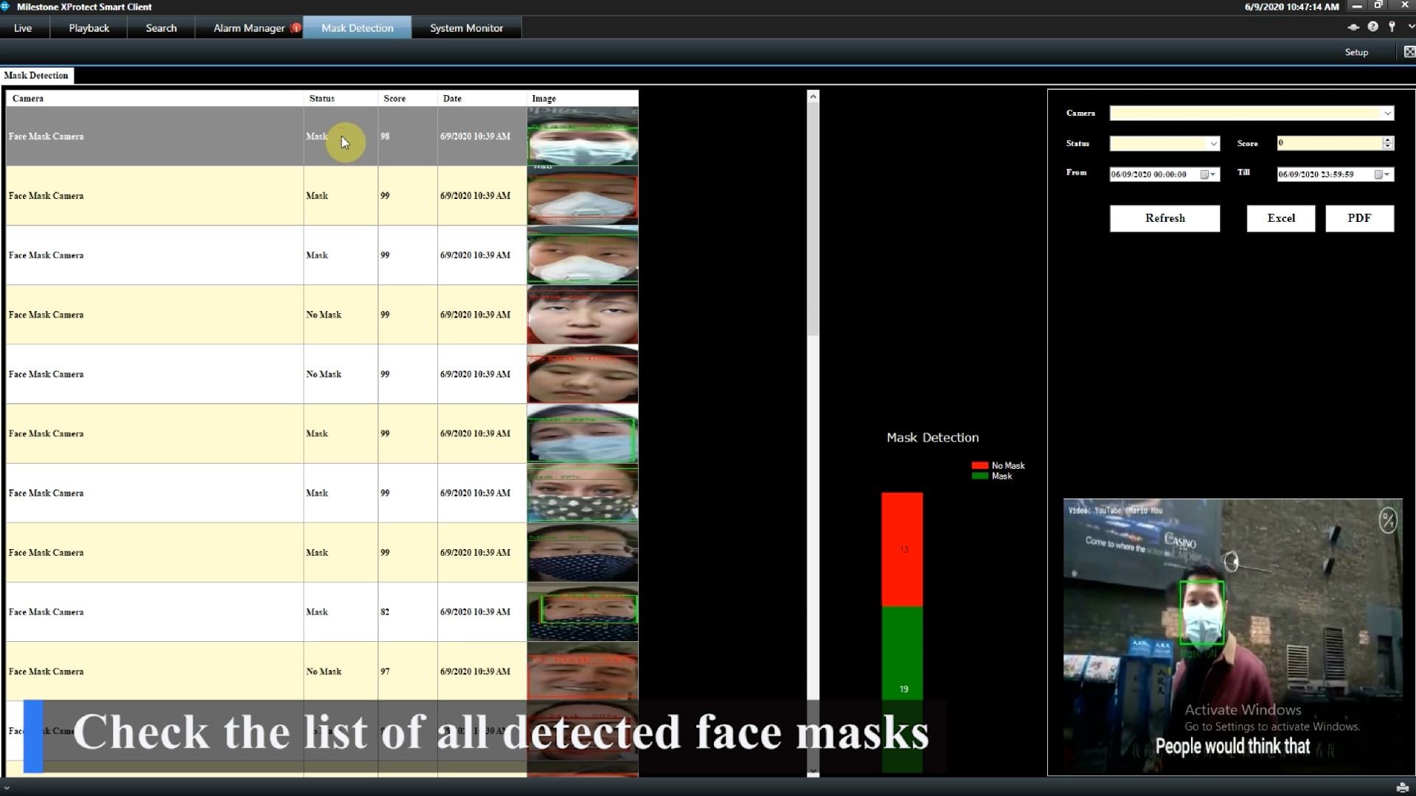Open the Status filter dropdown

tap(1213, 144)
